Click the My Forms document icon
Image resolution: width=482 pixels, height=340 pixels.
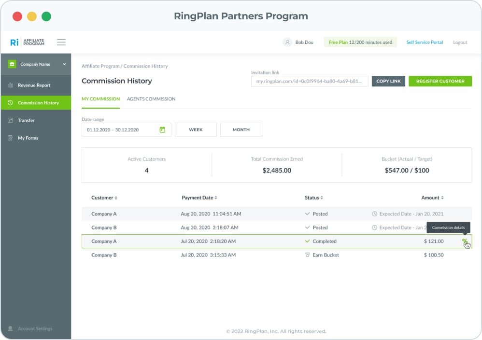[x=10, y=138]
